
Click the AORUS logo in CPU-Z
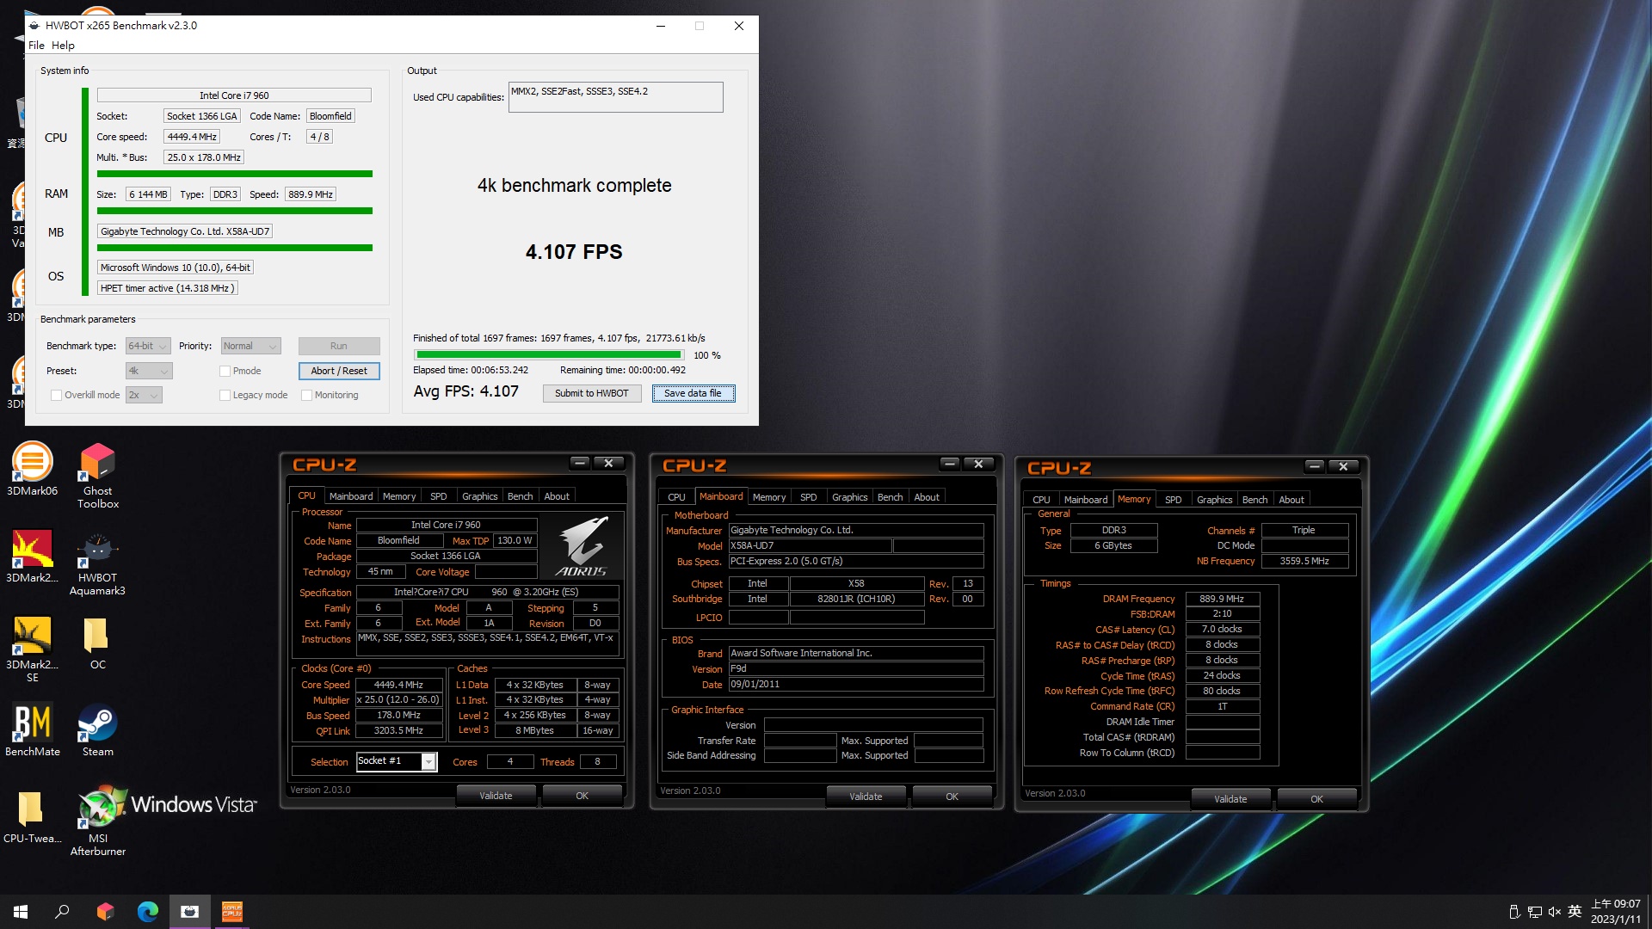click(x=583, y=546)
